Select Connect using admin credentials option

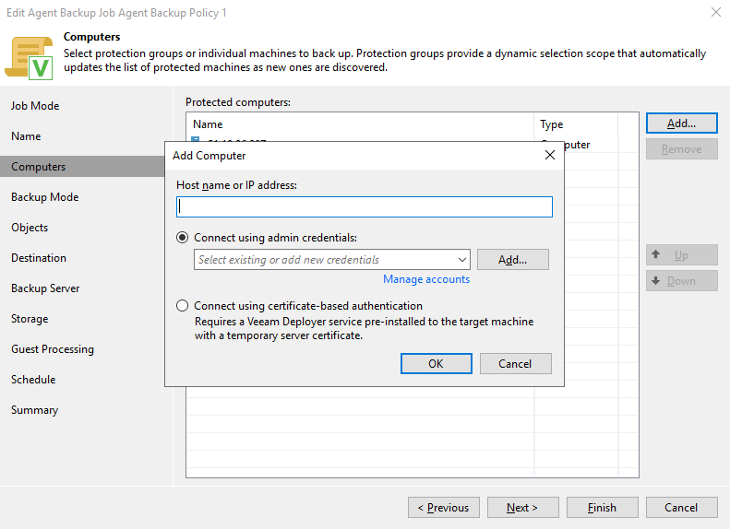[183, 238]
